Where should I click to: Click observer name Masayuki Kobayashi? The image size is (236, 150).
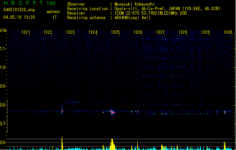click(x=135, y=4)
